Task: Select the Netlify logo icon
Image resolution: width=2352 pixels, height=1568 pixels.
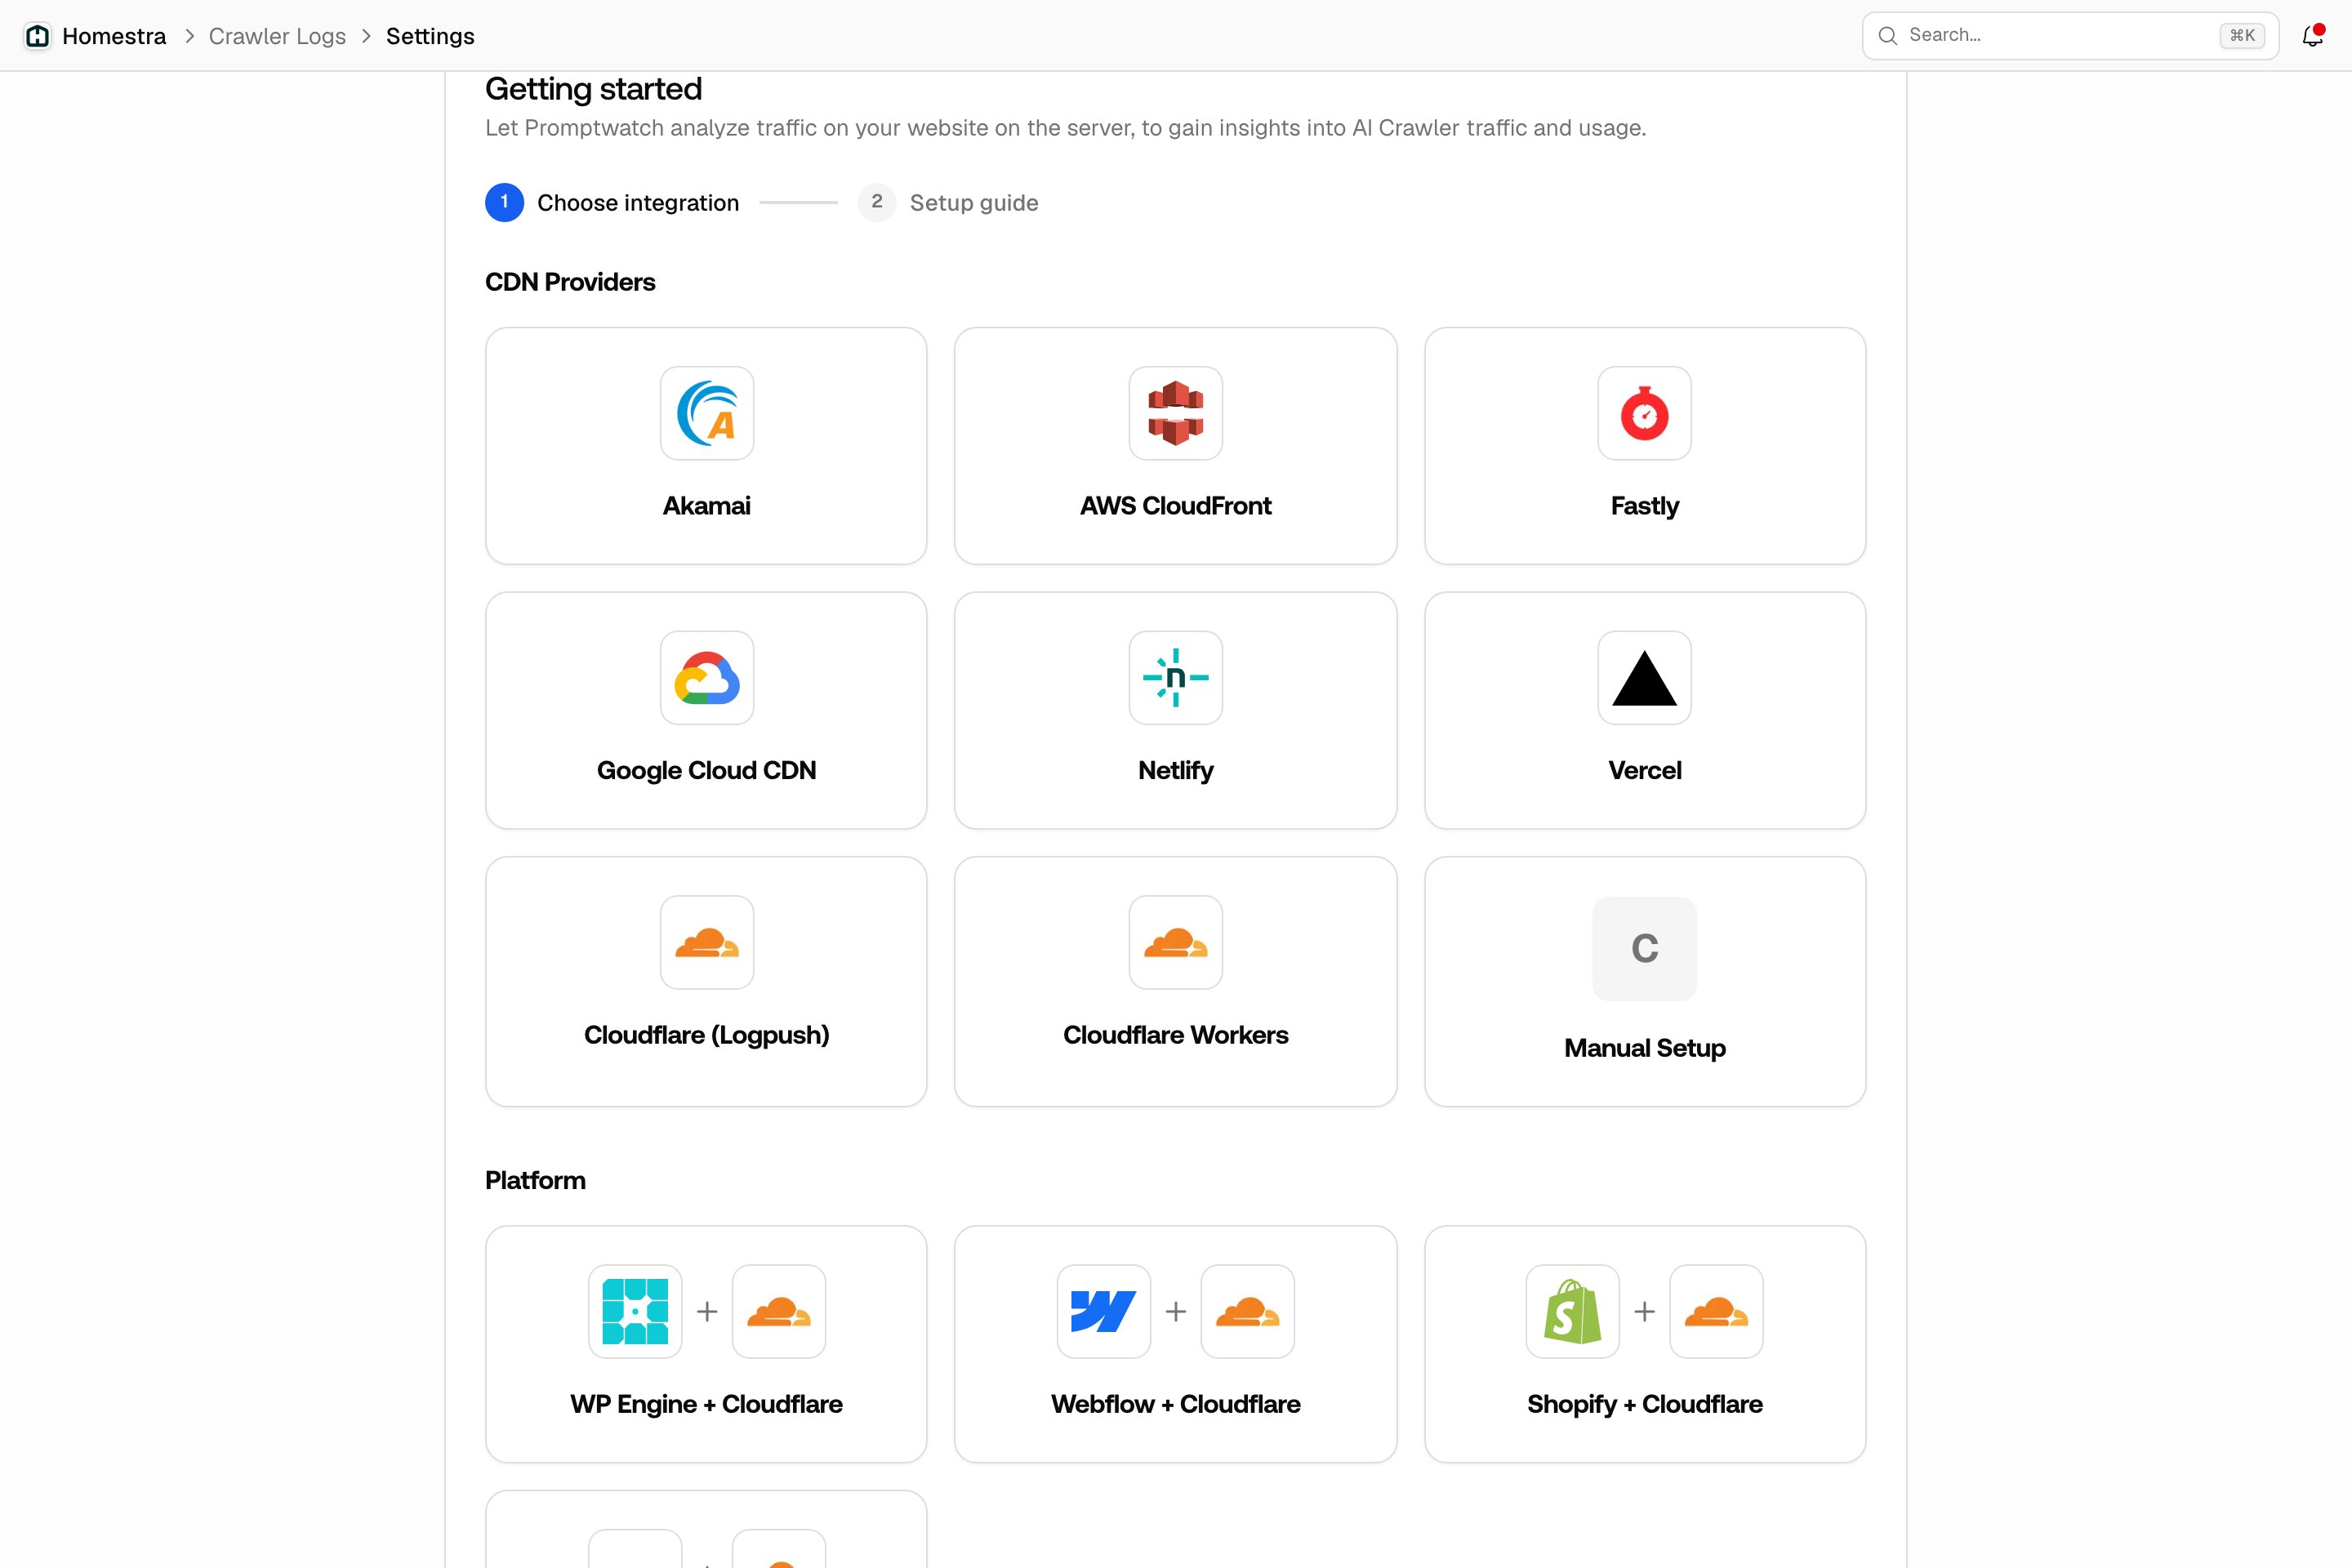Action: pos(1175,677)
